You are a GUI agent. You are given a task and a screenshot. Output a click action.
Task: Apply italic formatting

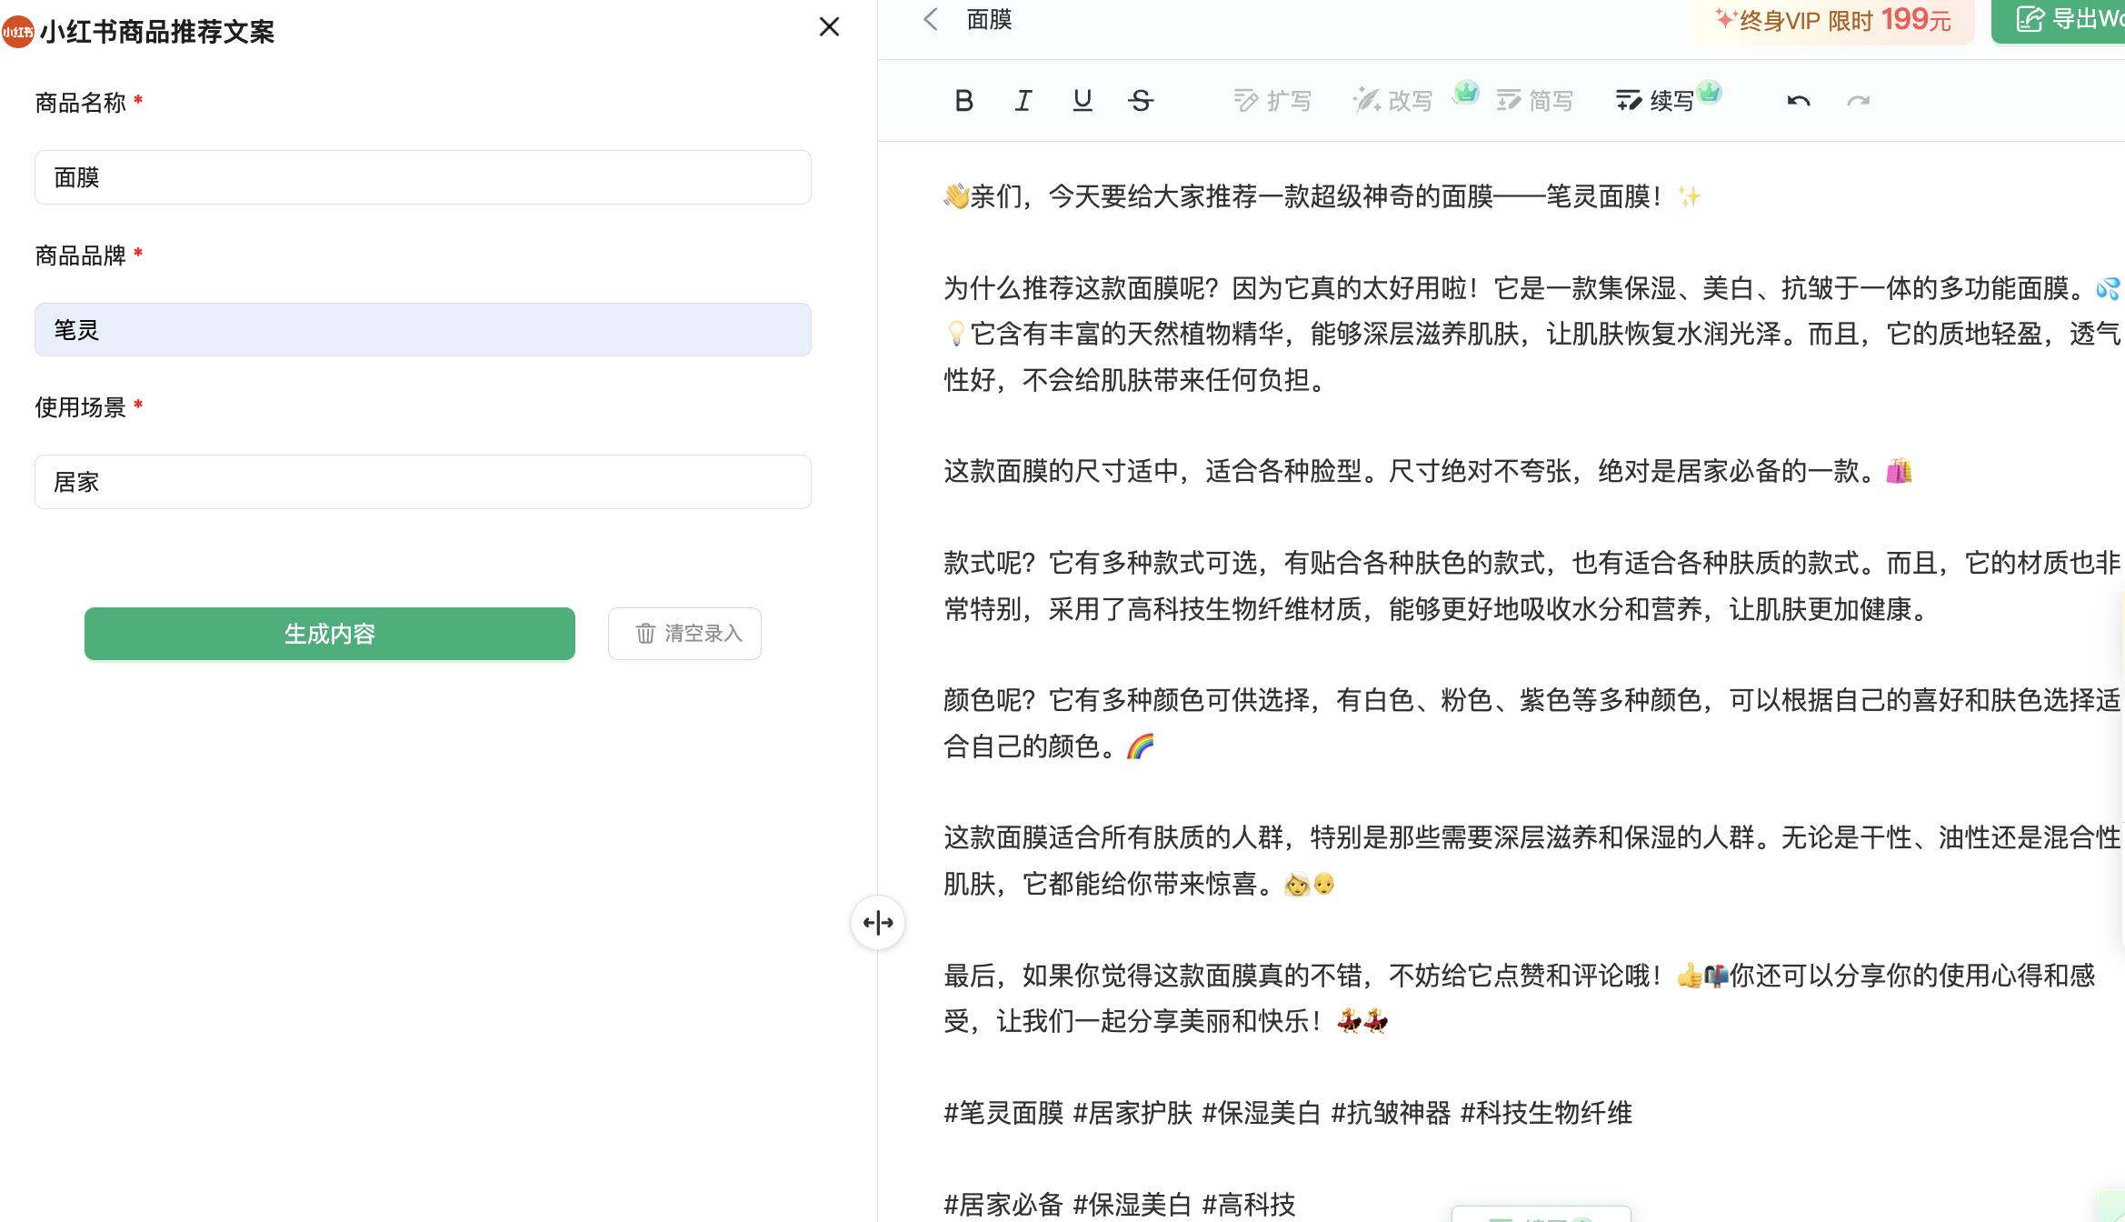click(1023, 101)
